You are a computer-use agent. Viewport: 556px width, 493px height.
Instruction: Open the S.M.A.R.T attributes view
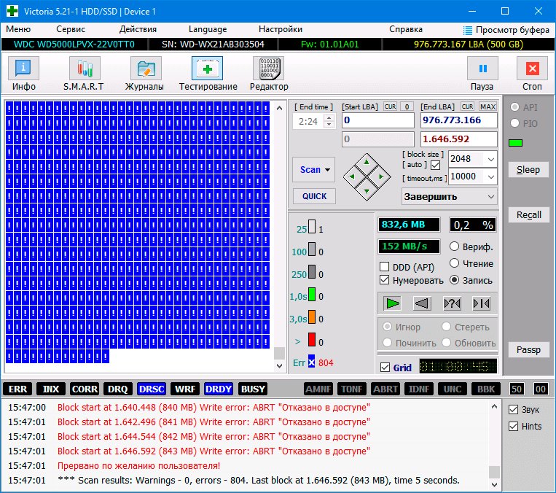tap(85, 74)
